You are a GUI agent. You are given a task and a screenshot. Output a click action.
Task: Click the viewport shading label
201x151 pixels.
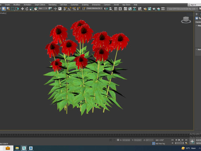[x=3, y=13]
